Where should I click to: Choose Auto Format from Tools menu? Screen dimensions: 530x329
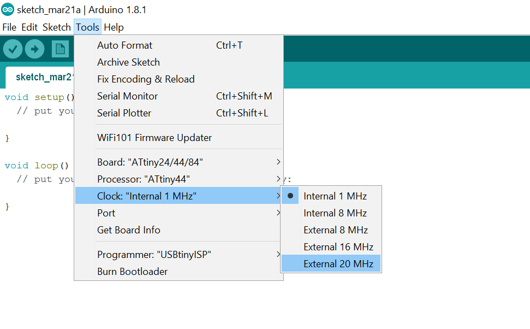(x=179, y=45)
